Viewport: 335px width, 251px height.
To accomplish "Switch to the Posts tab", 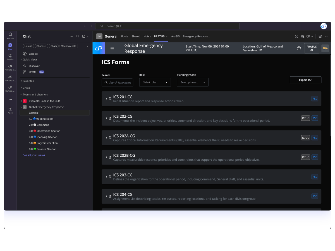I will (x=125, y=36).
